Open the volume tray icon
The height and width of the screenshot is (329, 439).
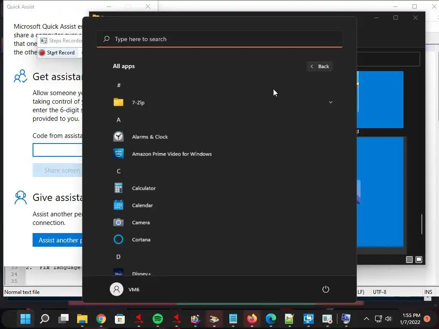[x=388, y=319]
